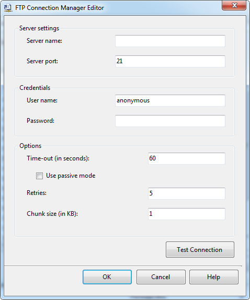The image size is (250, 300).
Task: Click the Credentials group heading
Action: pyautogui.click(x=35, y=88)
